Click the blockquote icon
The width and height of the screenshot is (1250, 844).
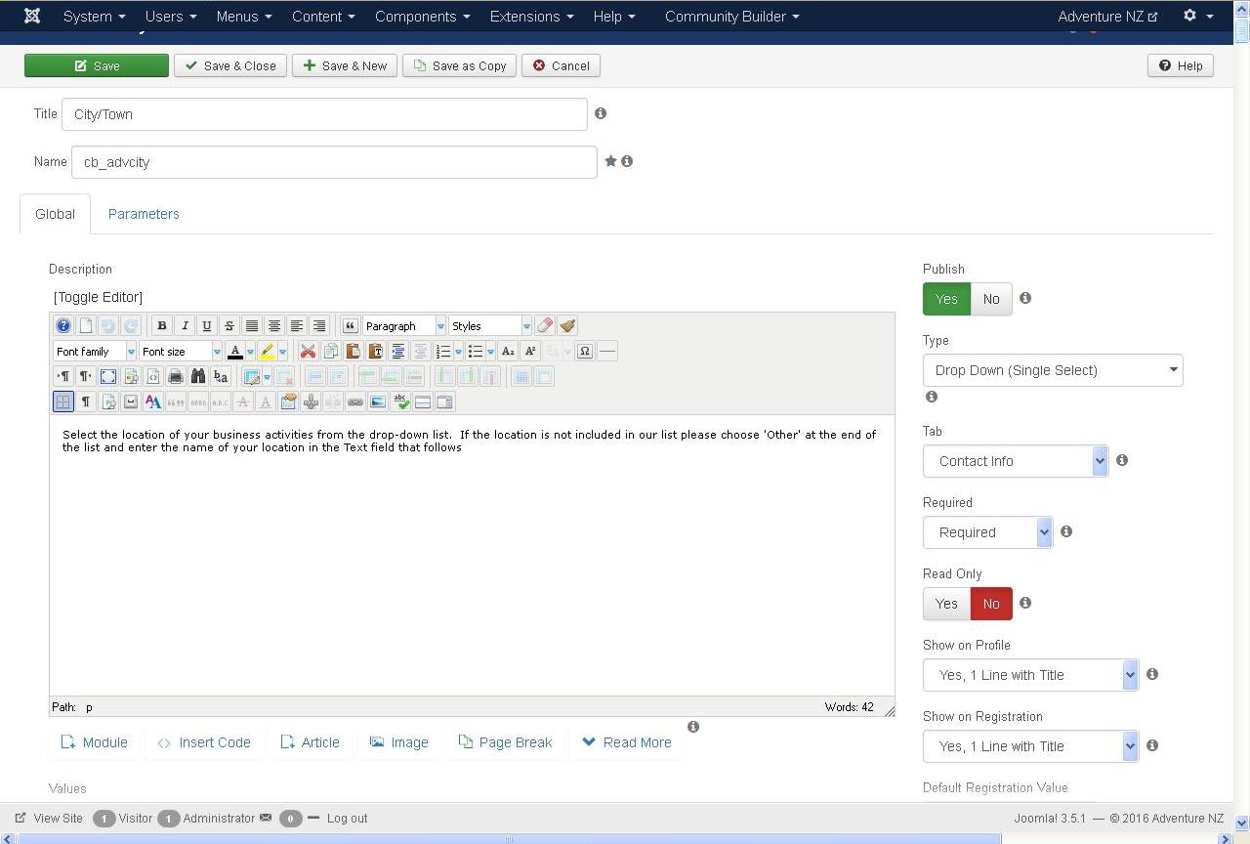pyautogui.click(x=350, y=325)
